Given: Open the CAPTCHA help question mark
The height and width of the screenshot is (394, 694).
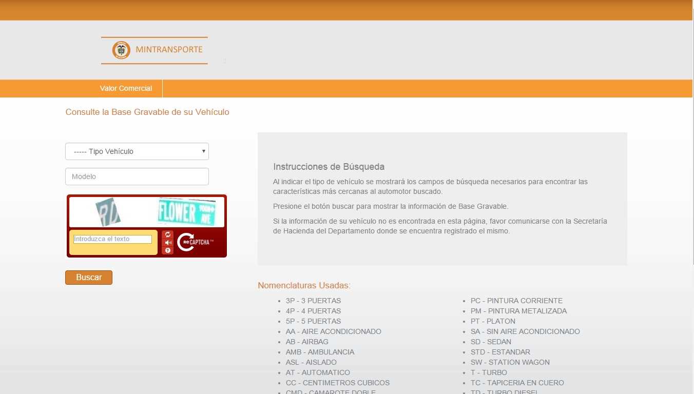Looking at the screenshot, I should pyautogui.click(x=167, y=250).
